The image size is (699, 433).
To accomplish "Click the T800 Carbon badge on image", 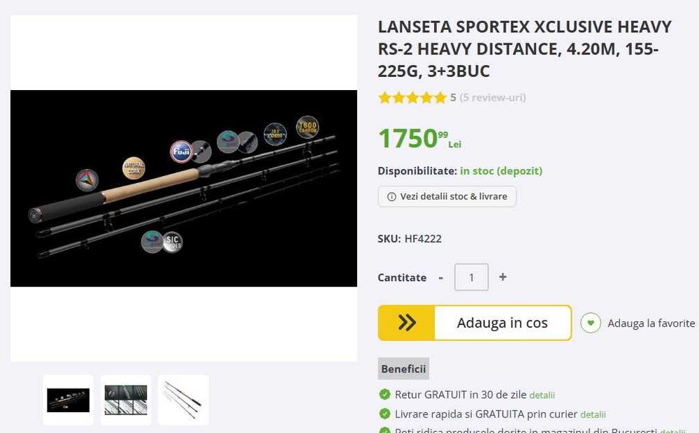I will (307, 127).
